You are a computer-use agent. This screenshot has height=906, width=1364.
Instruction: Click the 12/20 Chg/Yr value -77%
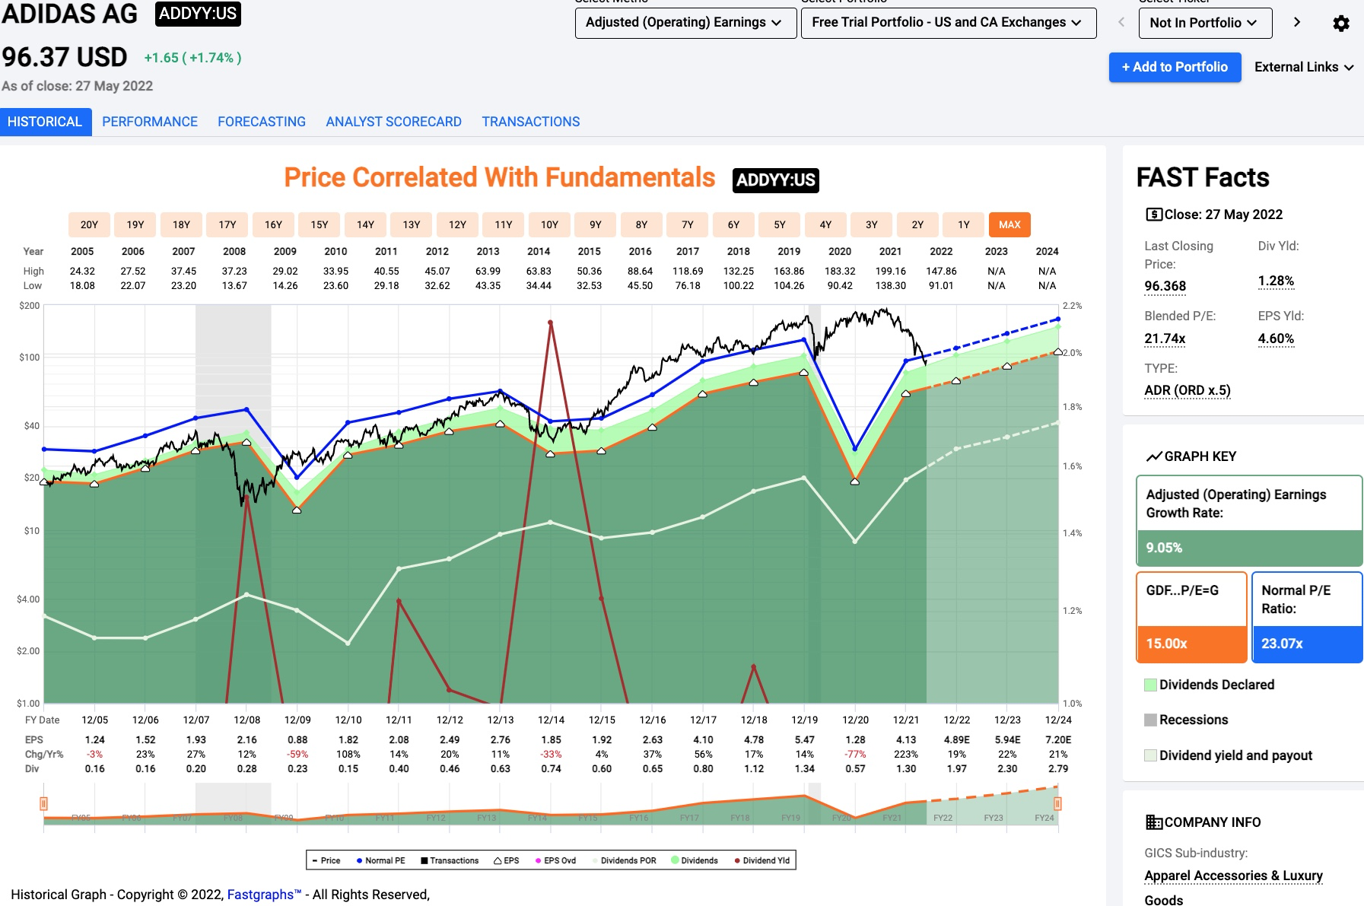(x=855, y=754)
